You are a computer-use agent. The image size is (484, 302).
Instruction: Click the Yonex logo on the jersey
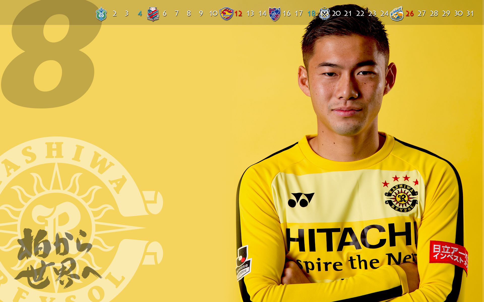pos(301,200)
